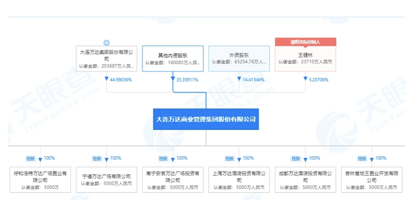408x200 pixels.
Task: Open the 上海万达酒店投资有限公司 subsidiary
Action: pyautogui.click(x=239, y=180)
